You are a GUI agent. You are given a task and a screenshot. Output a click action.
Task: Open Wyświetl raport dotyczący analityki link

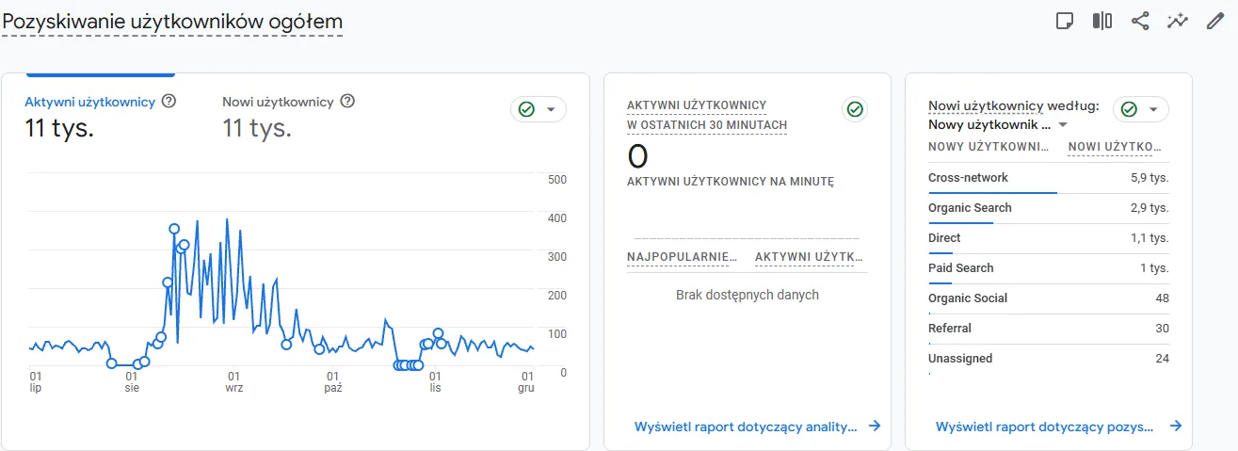[x=747, y=427]
